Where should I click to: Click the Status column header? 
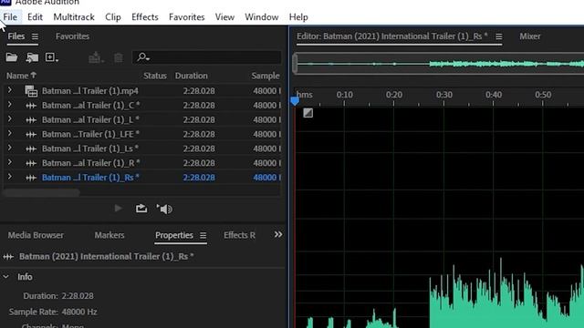tap(155, 76)
